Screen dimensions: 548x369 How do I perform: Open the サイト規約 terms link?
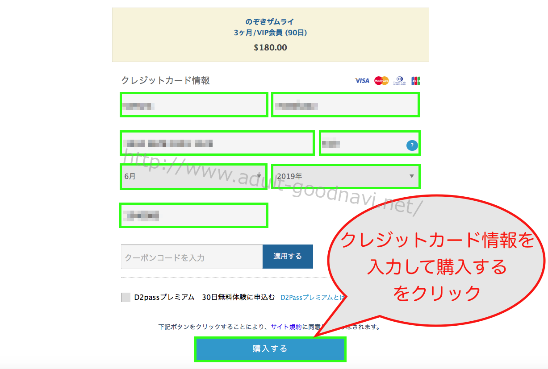pos(286,327)
